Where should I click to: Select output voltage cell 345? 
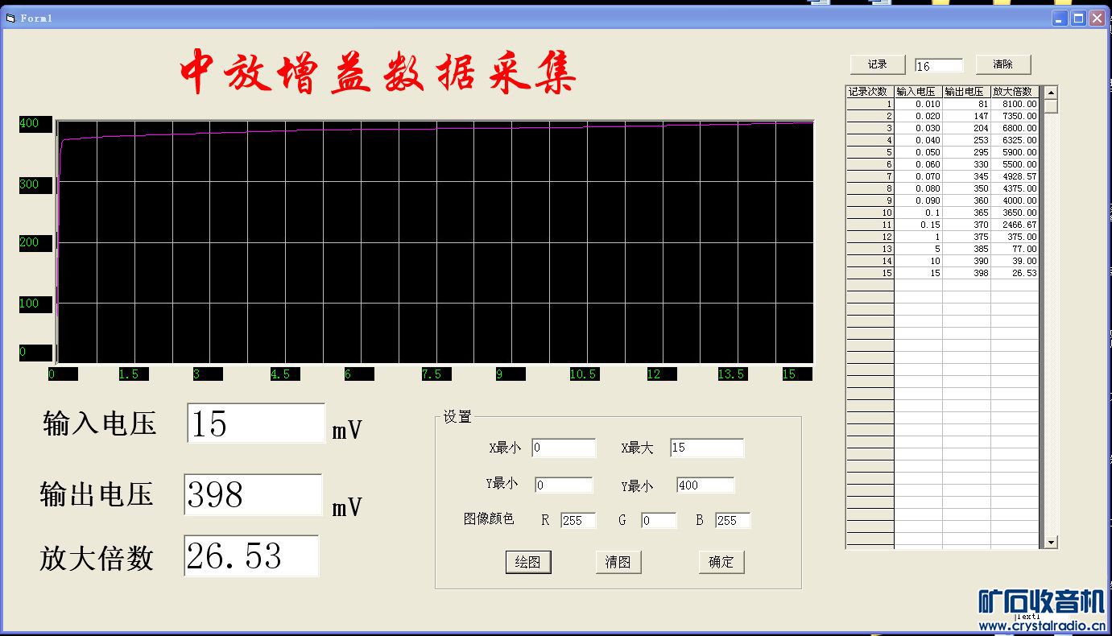click(966, 176)
